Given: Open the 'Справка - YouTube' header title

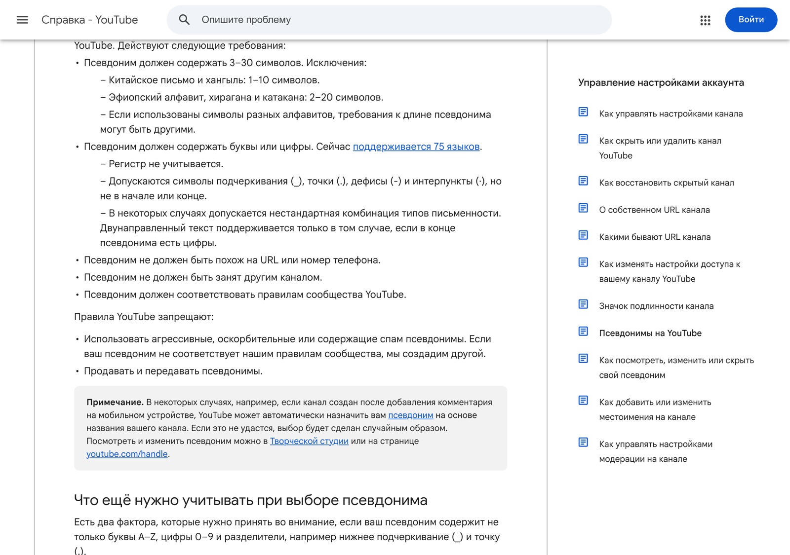Looking at the screenshot, I should pyautogui.click(x=89, y=20).
